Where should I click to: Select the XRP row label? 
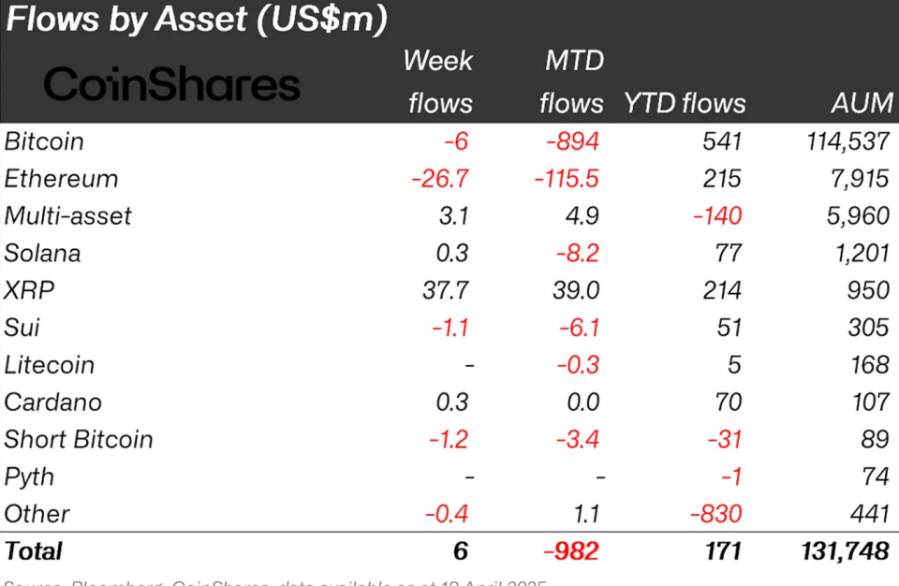pos(29,291)
